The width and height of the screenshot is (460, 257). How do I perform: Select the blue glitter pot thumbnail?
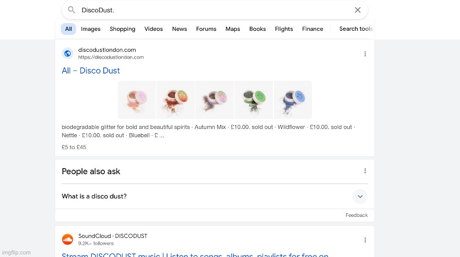(293, 100)
